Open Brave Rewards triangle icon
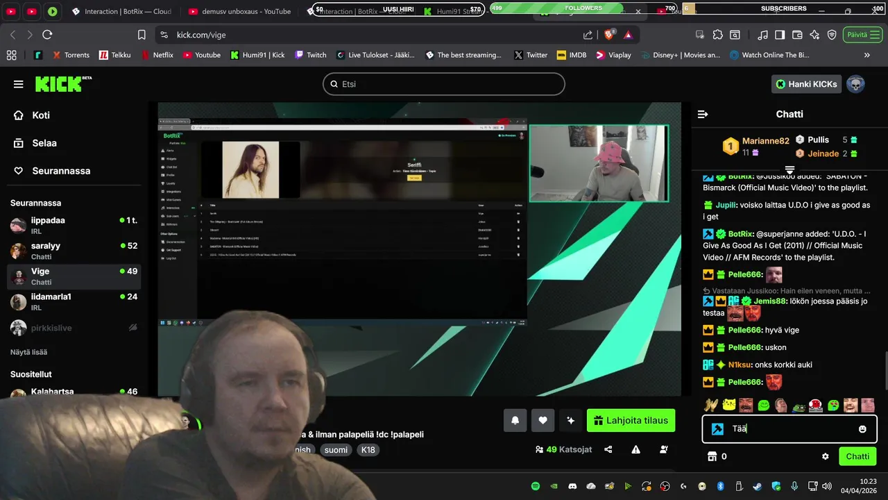Image resolution: width=888 pixels, height=500 pixels. click(628, 35)
